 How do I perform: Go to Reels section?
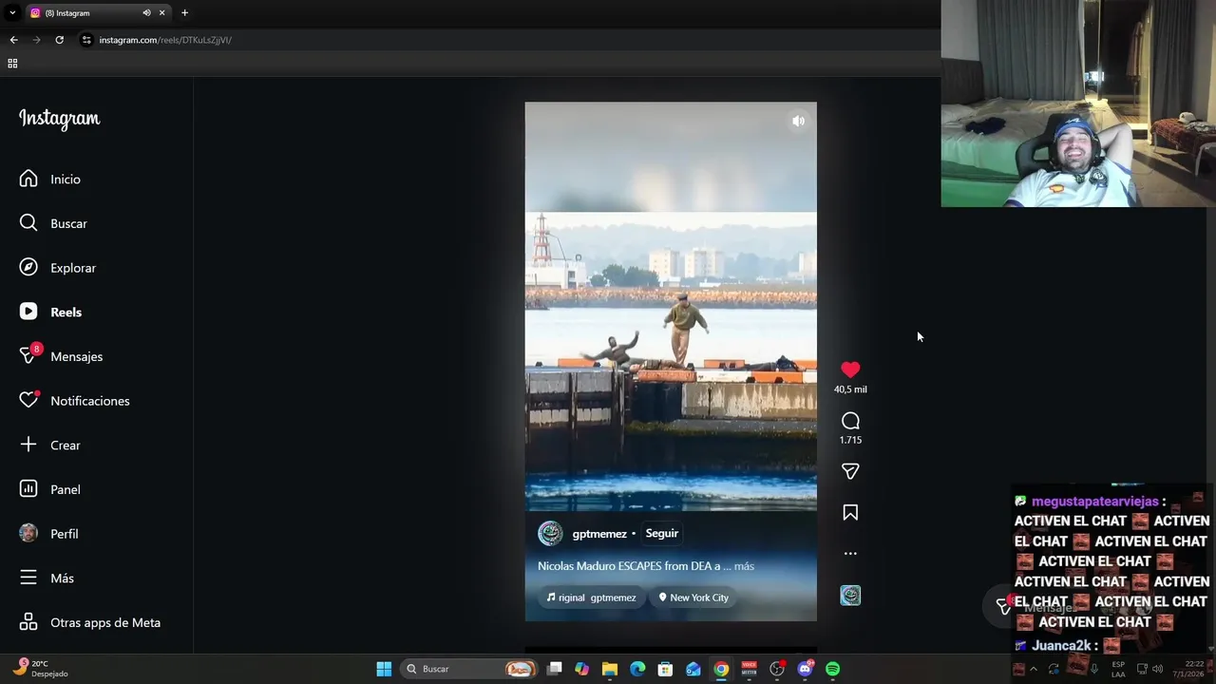coord(51,312)
